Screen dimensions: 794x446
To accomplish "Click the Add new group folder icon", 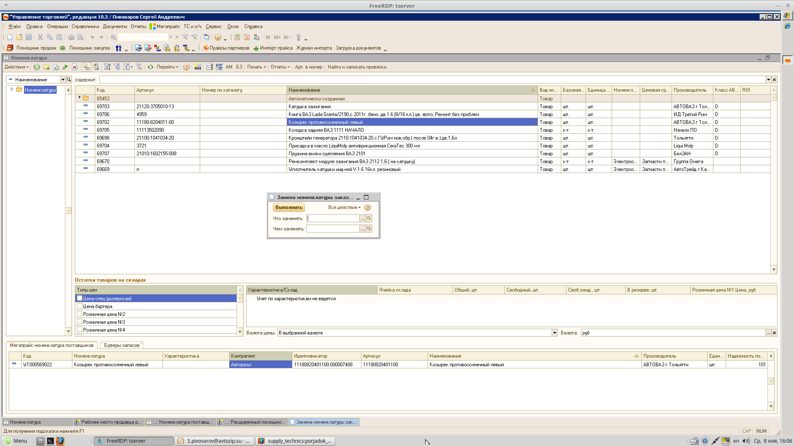I will [46, 67].
